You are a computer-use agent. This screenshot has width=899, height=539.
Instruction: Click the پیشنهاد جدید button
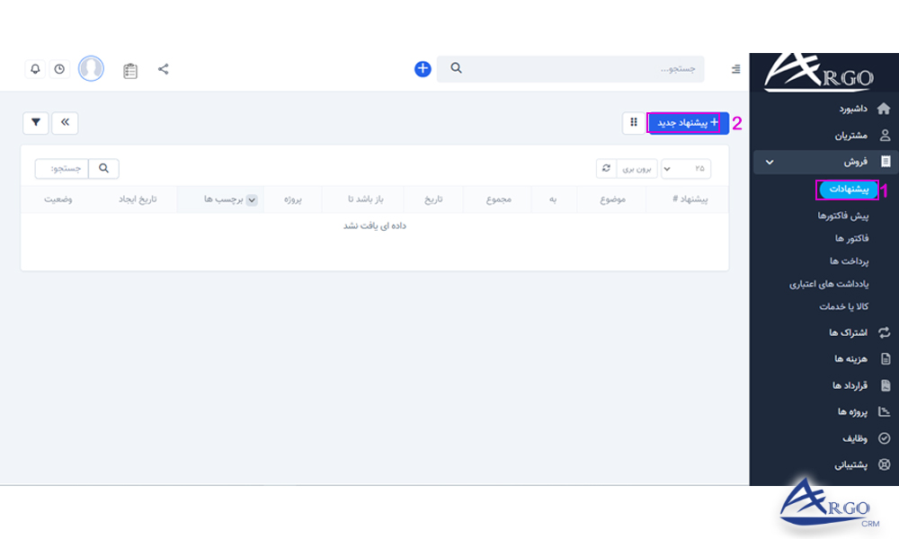click(x=687, y=124)
